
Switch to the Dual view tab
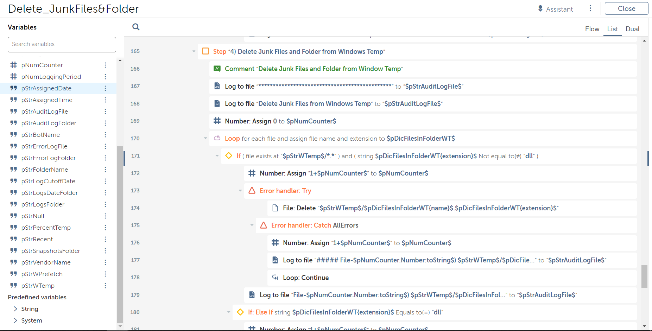tap(632, 29)
